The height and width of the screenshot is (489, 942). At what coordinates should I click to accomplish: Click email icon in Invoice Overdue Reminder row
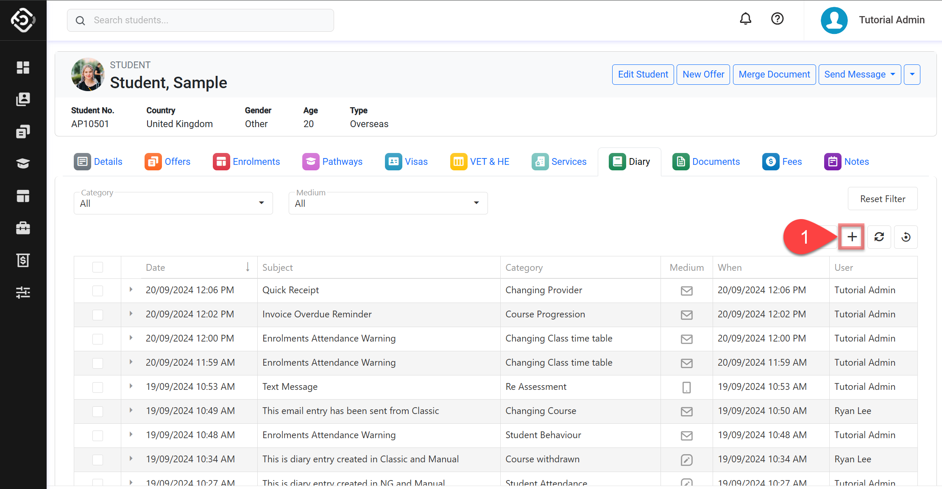(x=686, y=315)
